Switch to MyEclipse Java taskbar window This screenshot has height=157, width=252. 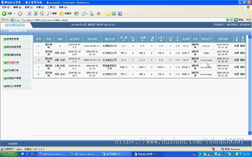(53, 154)
